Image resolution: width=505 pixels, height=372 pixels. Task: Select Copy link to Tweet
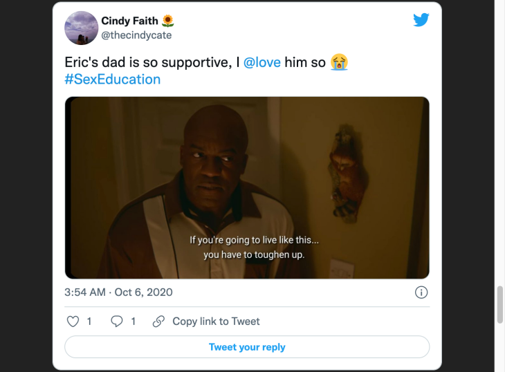click(216, 321)
